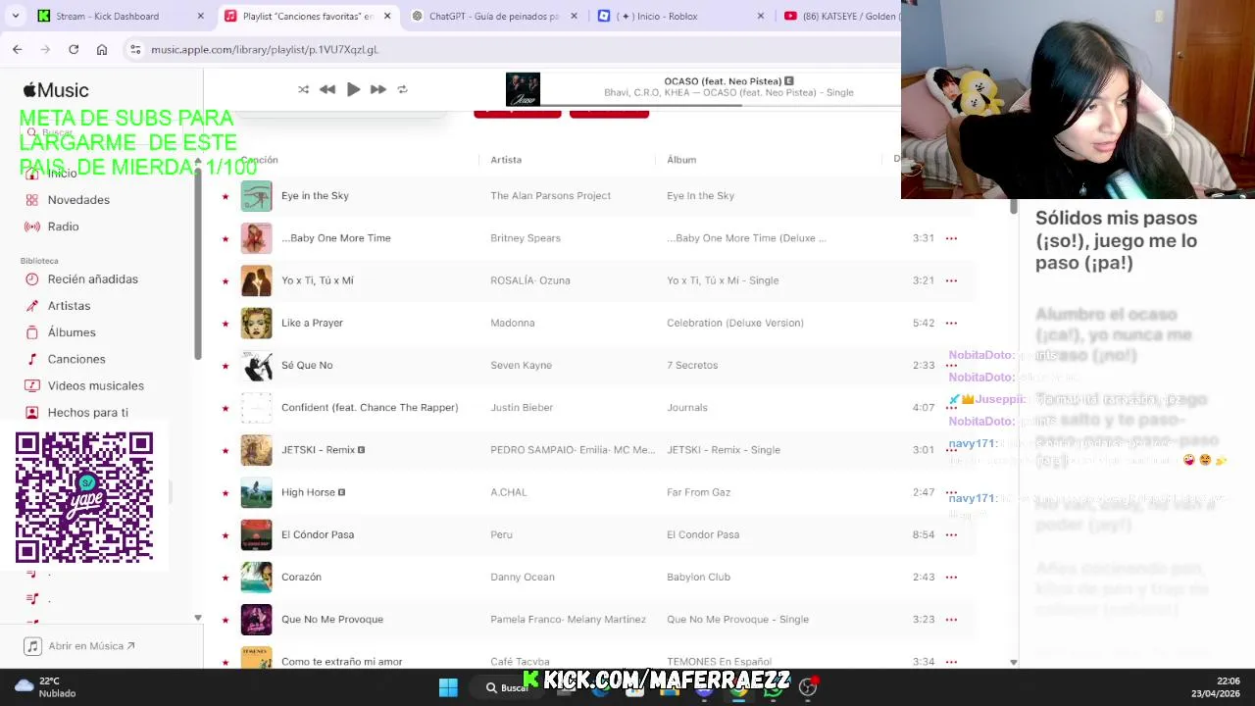Open the Babylon Club album link
The width and height of the screenshot is (1255, 706).
[698, 577]
